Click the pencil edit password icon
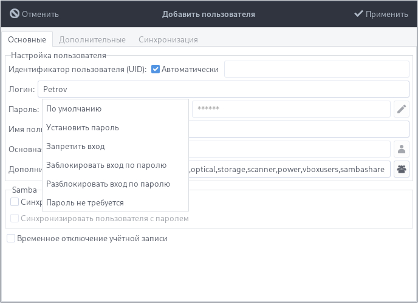The height and width of the screenshot is (303, 418). [402, 109]
